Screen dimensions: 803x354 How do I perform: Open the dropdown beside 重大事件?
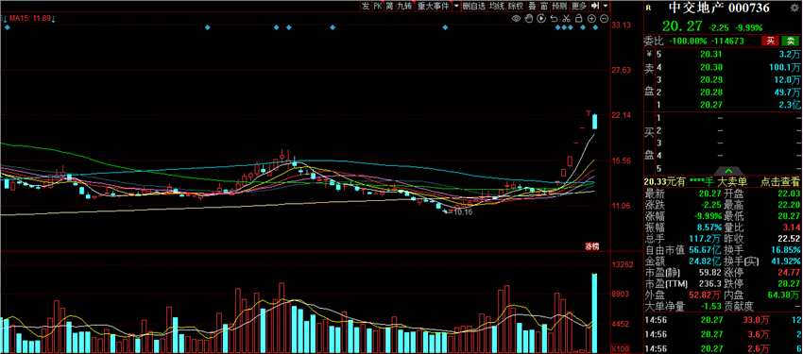456,6
